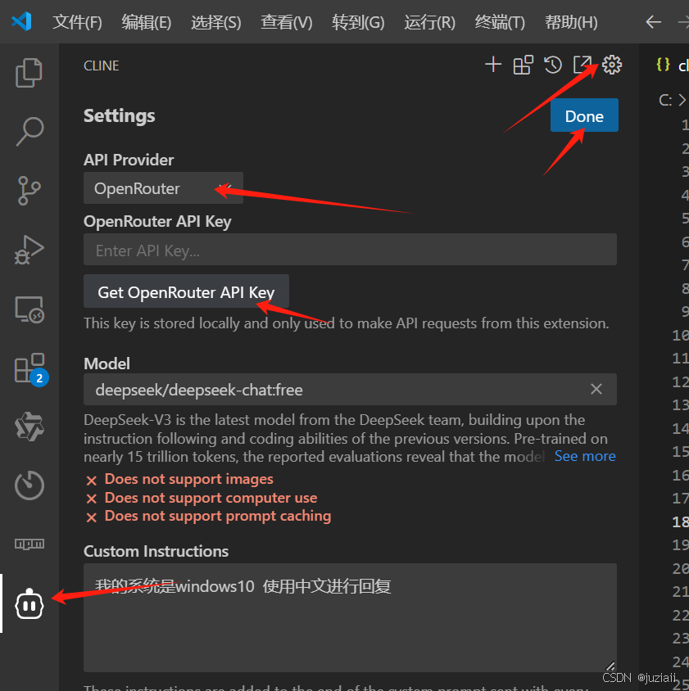Click Get OpenRouter API Key button

[x=186, y=291]
